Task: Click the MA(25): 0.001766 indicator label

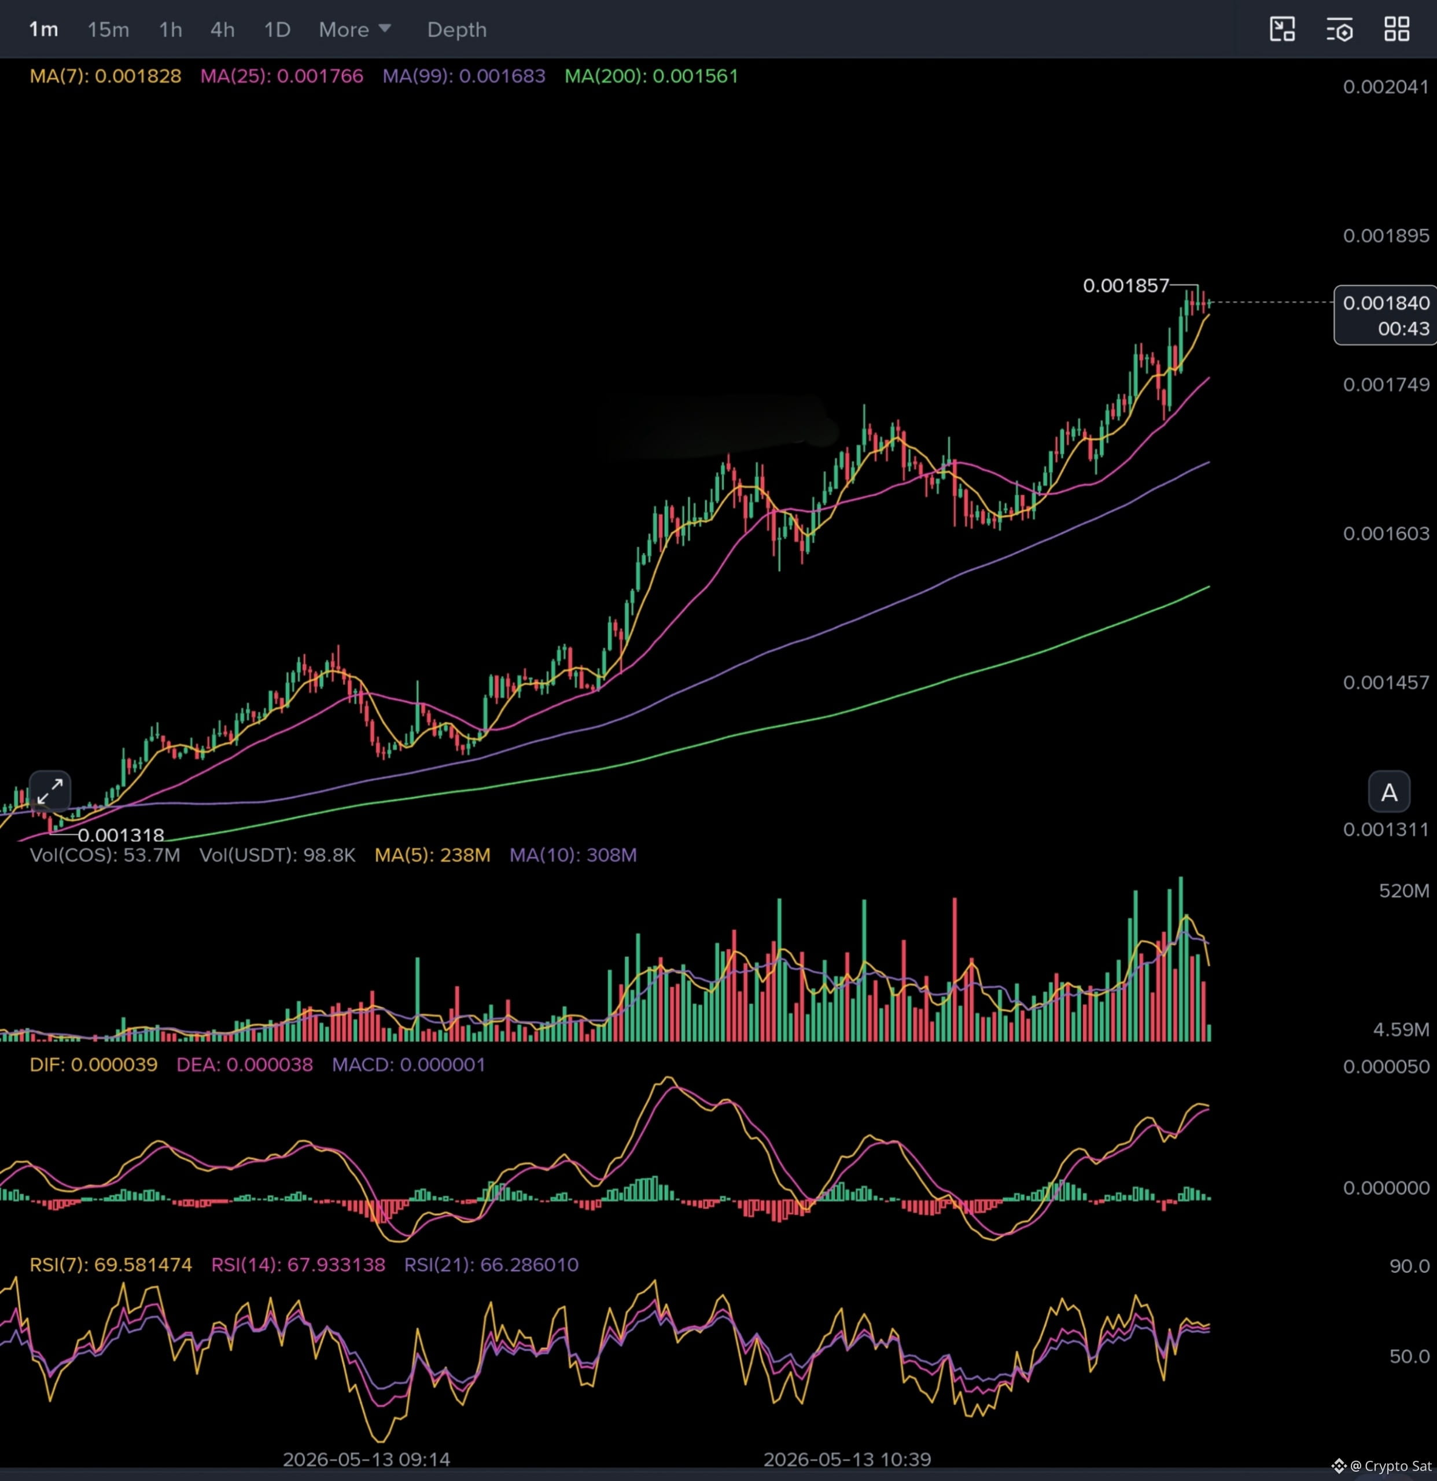Action: pos(281,76)
